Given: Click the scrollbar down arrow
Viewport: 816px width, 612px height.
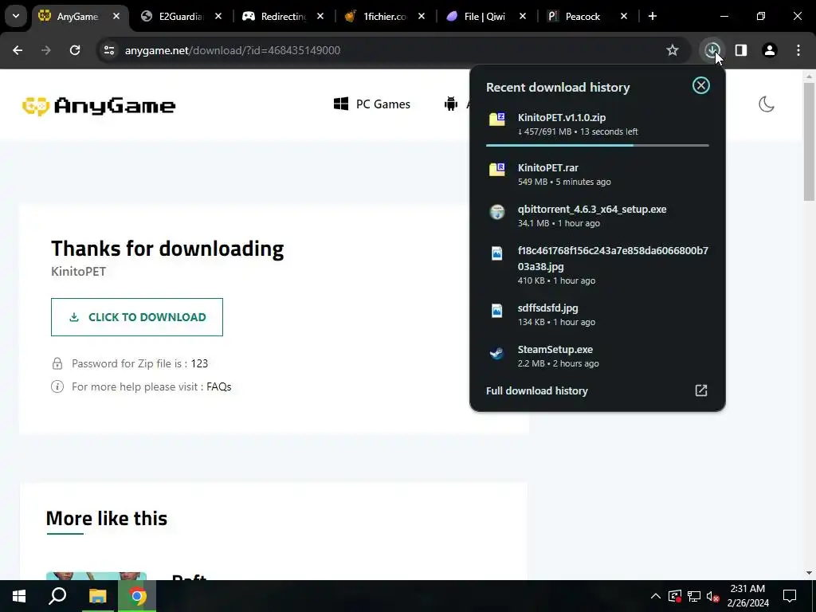Looking at the screenshot, I should pos(809,573).
